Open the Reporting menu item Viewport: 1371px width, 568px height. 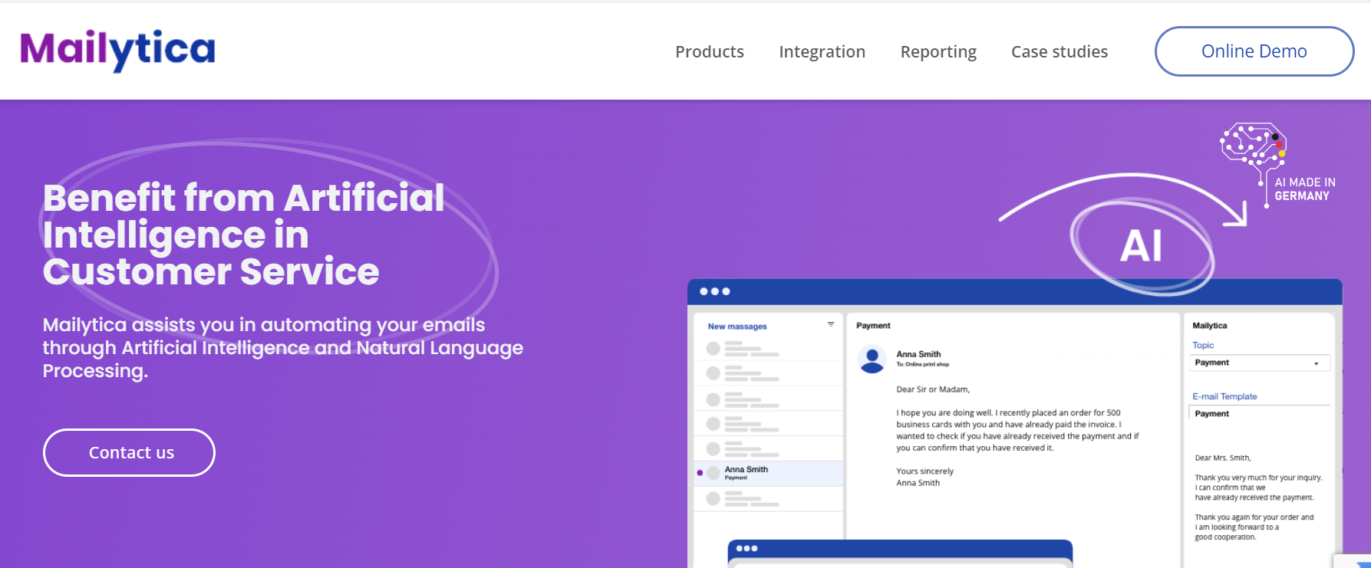pyautogui.click(x=938, y=51)
